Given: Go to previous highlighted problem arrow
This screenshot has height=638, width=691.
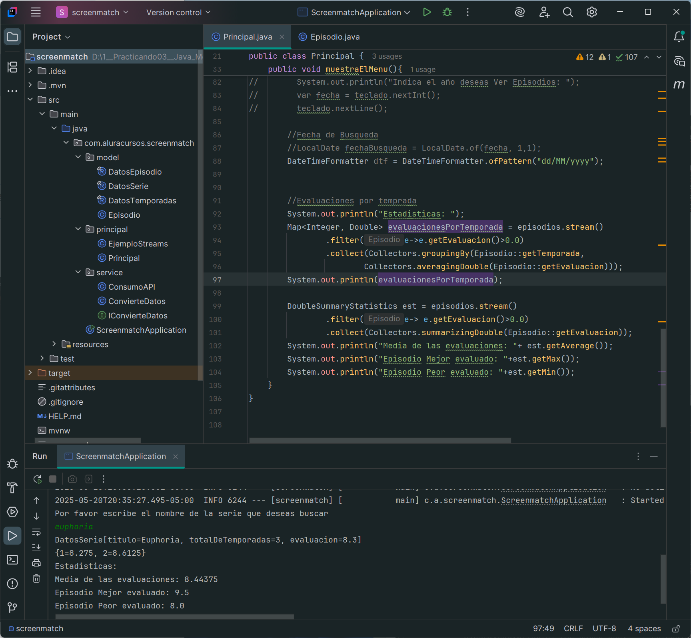Looking at the screenshot, I should click(647, 57).
